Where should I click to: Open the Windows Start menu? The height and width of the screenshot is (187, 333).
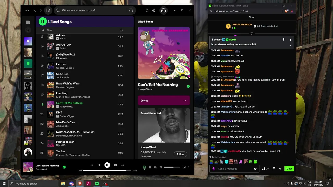click(4, 184)
